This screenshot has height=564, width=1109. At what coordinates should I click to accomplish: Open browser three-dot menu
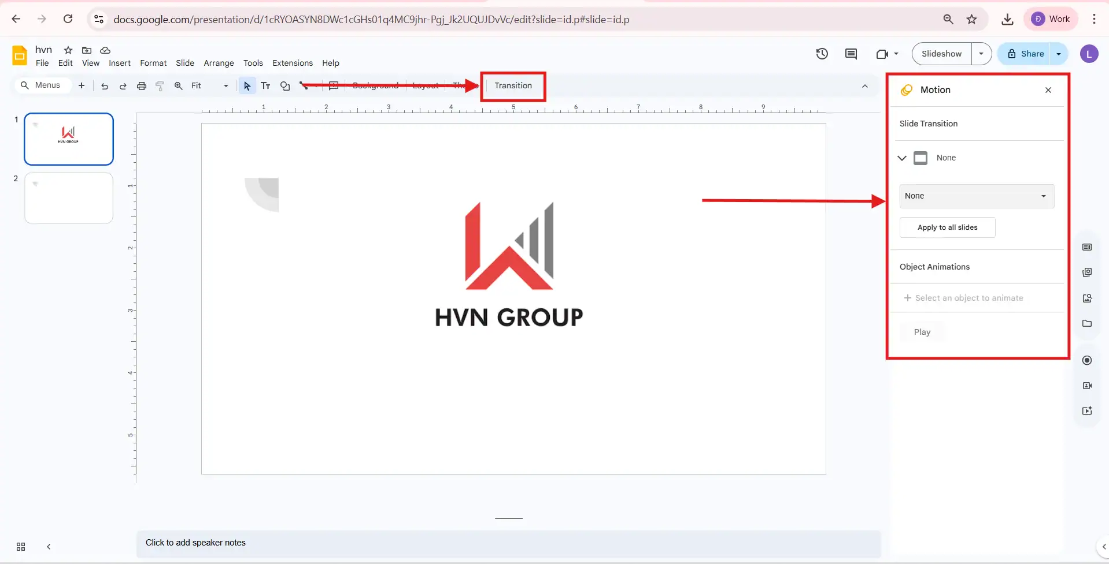pyautogui.click(x=1094, y=19)
